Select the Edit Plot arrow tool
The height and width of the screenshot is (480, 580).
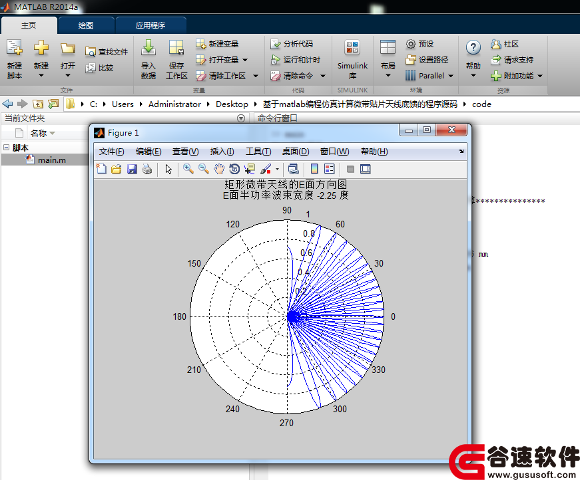click(x=168, y=169)
